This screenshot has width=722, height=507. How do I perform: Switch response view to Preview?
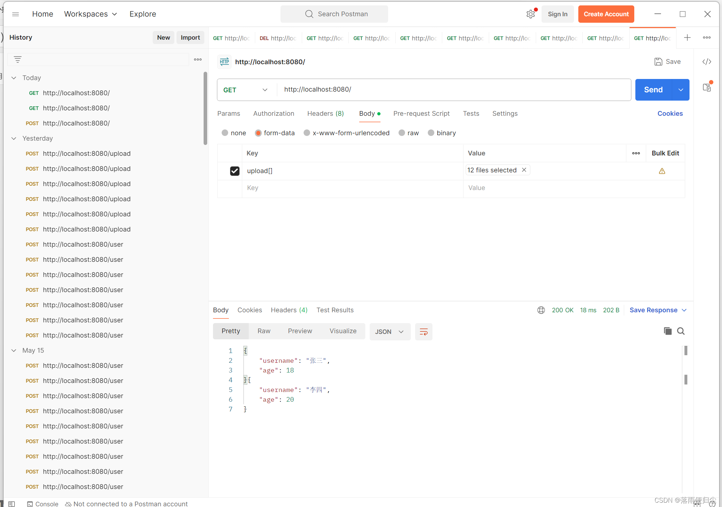300,331
